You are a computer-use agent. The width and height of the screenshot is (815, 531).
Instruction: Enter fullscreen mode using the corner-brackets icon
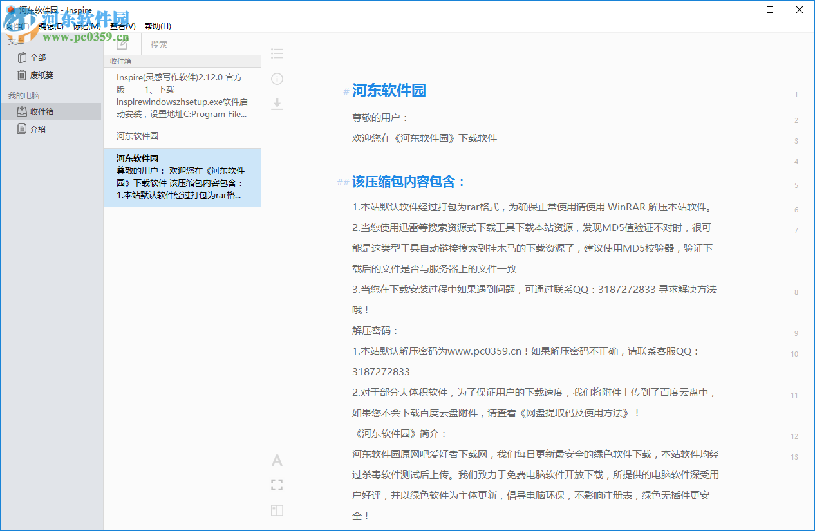pyautogui.click(x=277, y=485)
